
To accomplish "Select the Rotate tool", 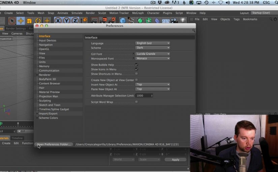I will [38, 21].
